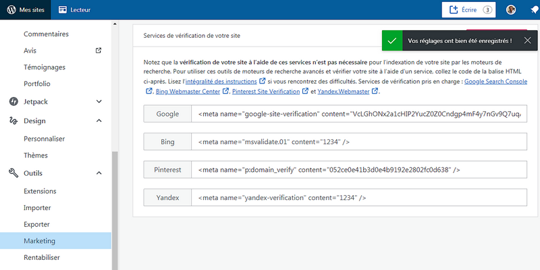Dismiss the settings saved notification
This screenshot has width=540, height=270.
pos(528,40)
